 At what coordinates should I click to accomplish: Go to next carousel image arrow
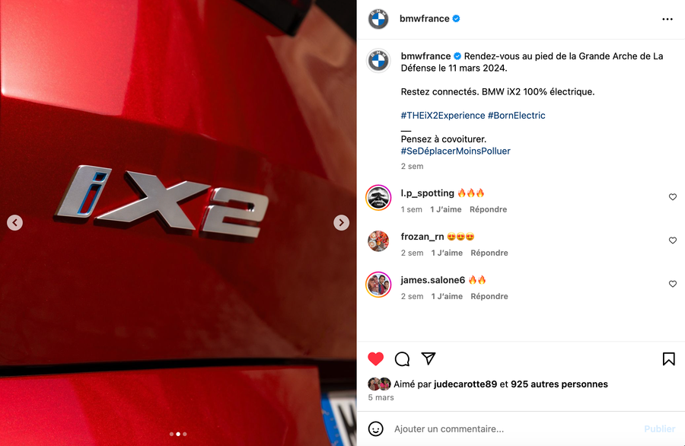point(341,222)
